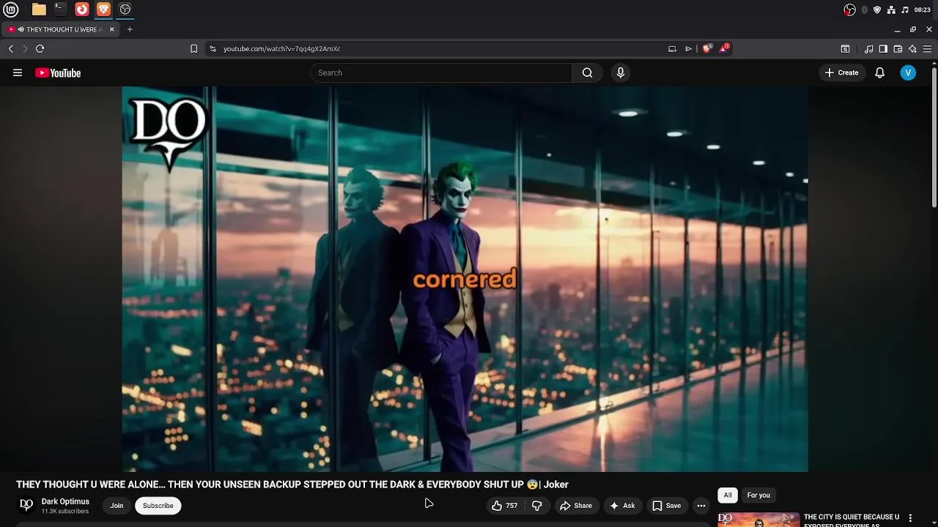Open the Ask AI button
Viewport: 938px width, 527px height.
click(622, 506)
